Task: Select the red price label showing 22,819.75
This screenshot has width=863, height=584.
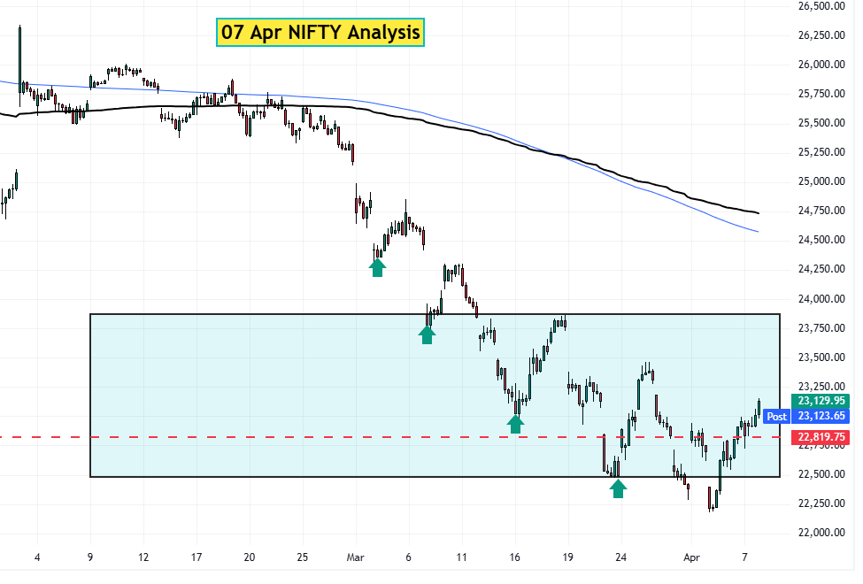Action: pos(819,436)
